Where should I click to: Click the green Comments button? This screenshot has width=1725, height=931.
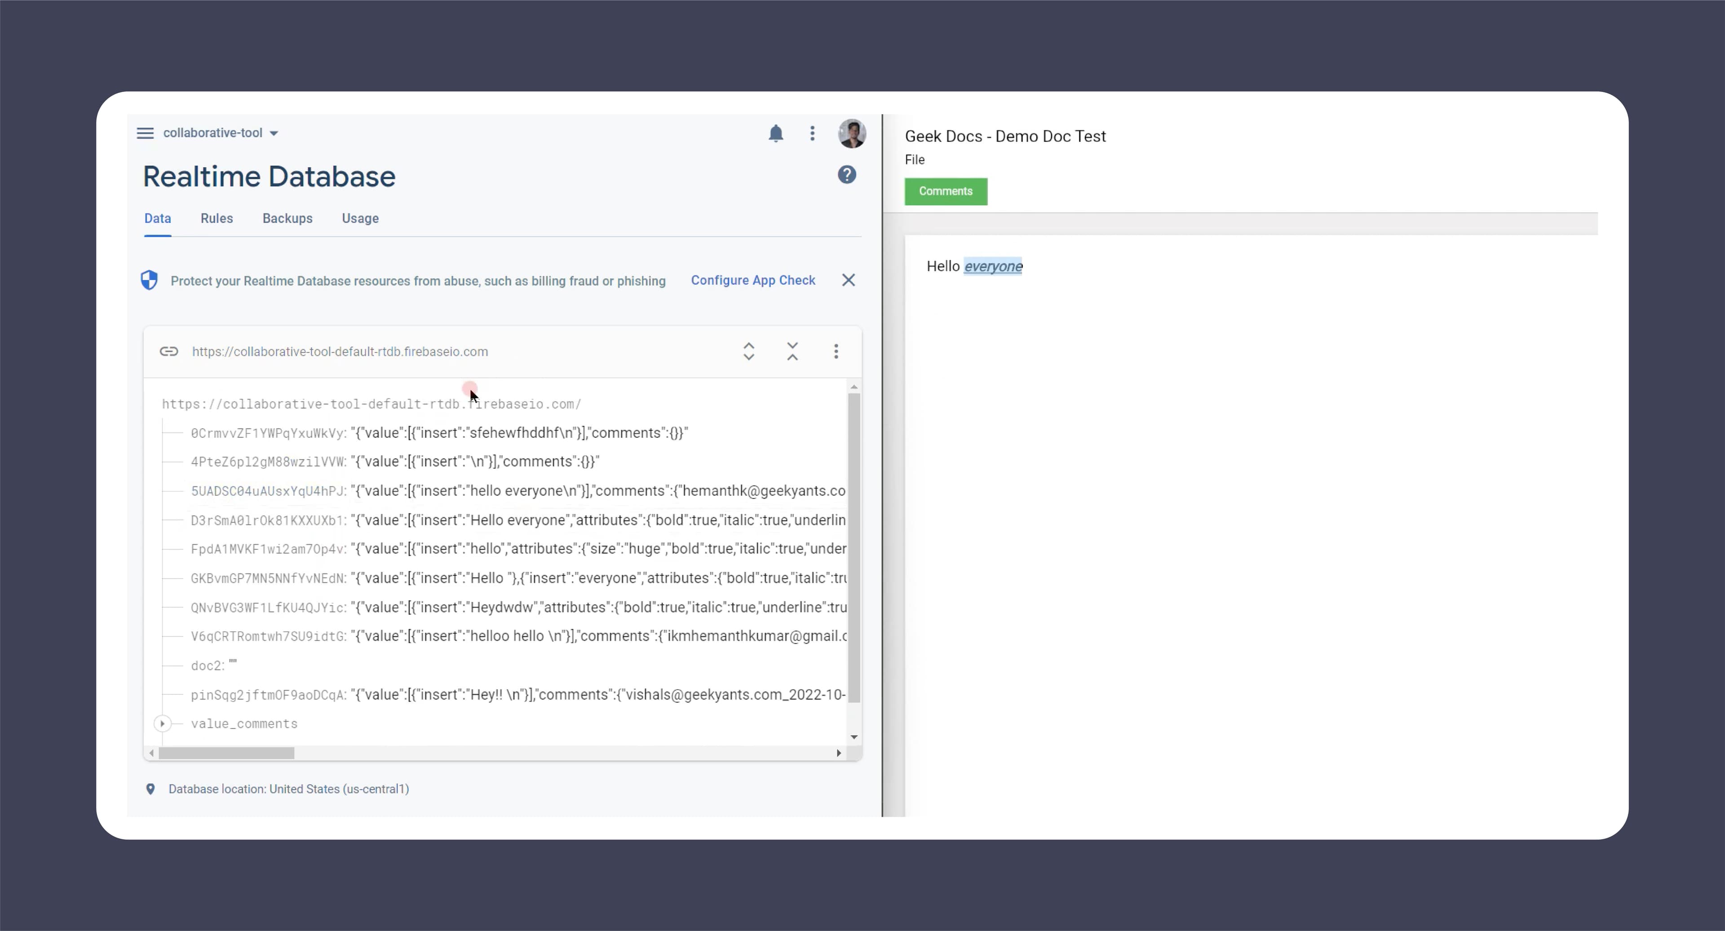(x=946, y=191)
